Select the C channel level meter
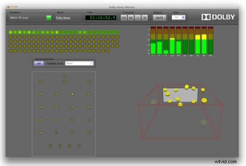 [x=159, y=40]
